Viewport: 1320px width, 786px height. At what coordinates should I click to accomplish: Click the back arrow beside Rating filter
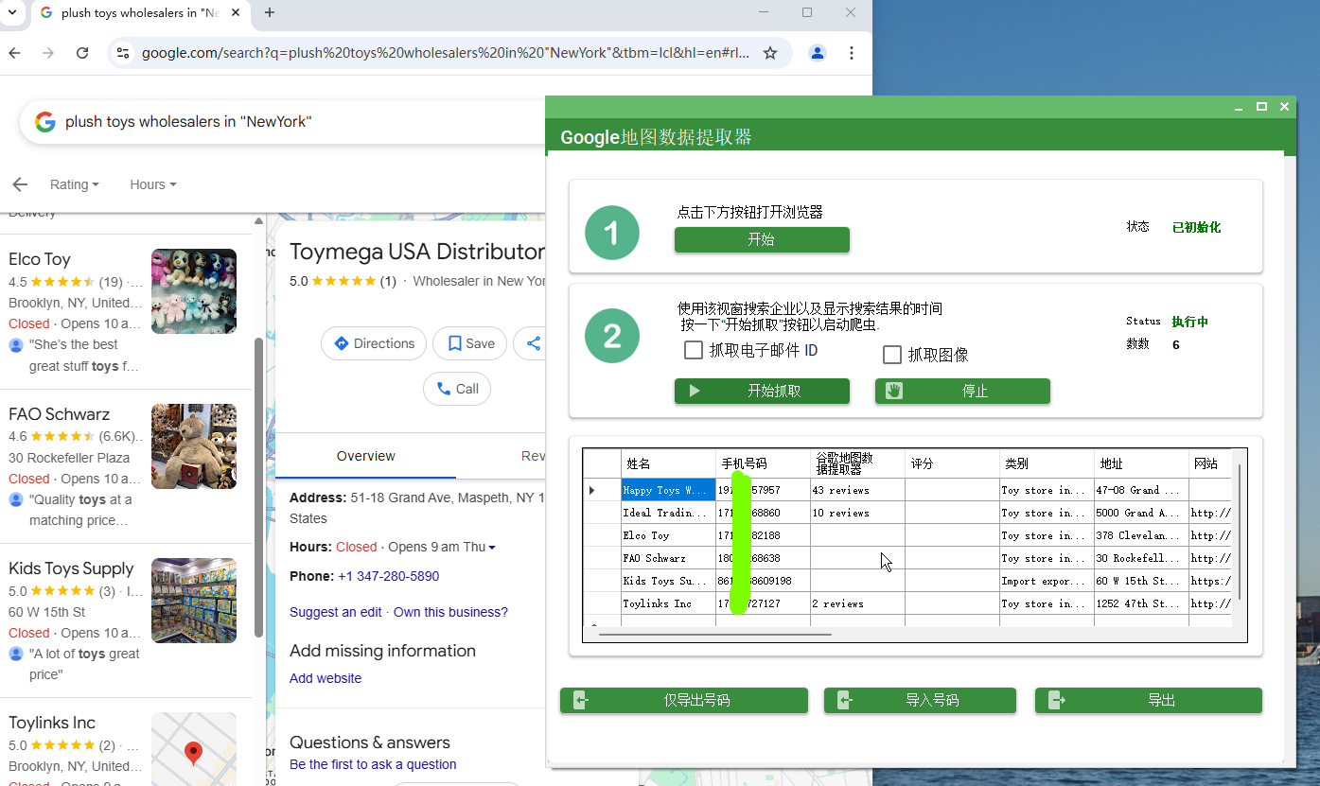coord(20,184)
